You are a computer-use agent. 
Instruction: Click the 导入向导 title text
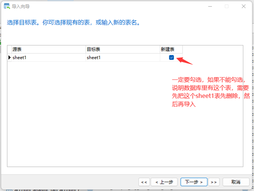[x=21, y=6]
